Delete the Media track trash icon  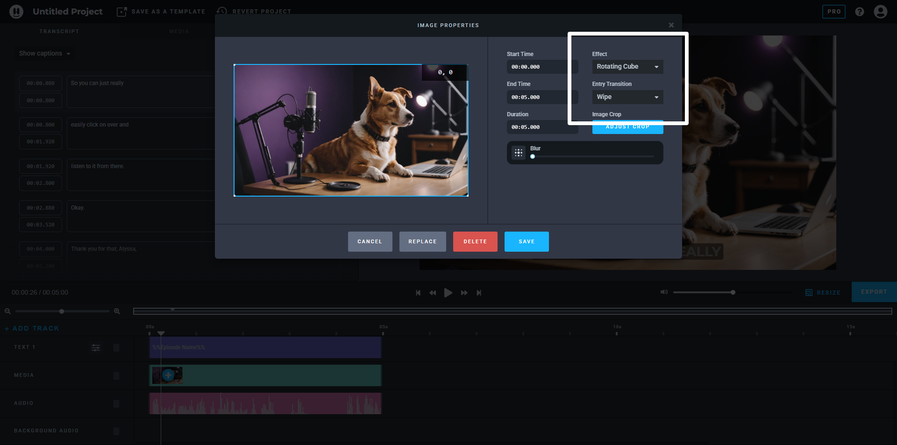[x=116, y=375]
